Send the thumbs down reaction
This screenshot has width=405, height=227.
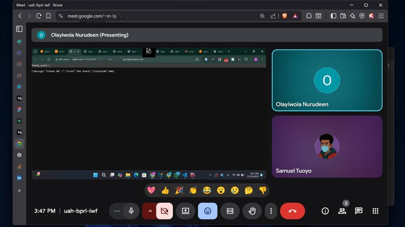tap(262, 190)
